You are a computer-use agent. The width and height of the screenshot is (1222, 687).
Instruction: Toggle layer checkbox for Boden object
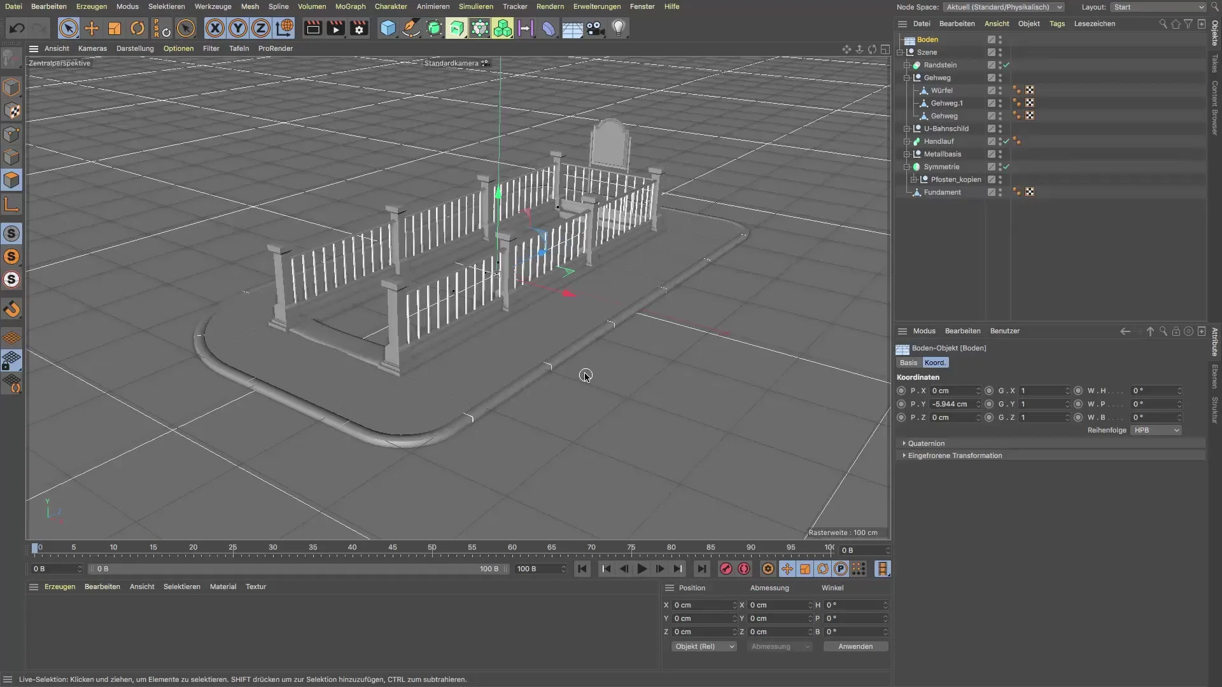tap(991, 39)
